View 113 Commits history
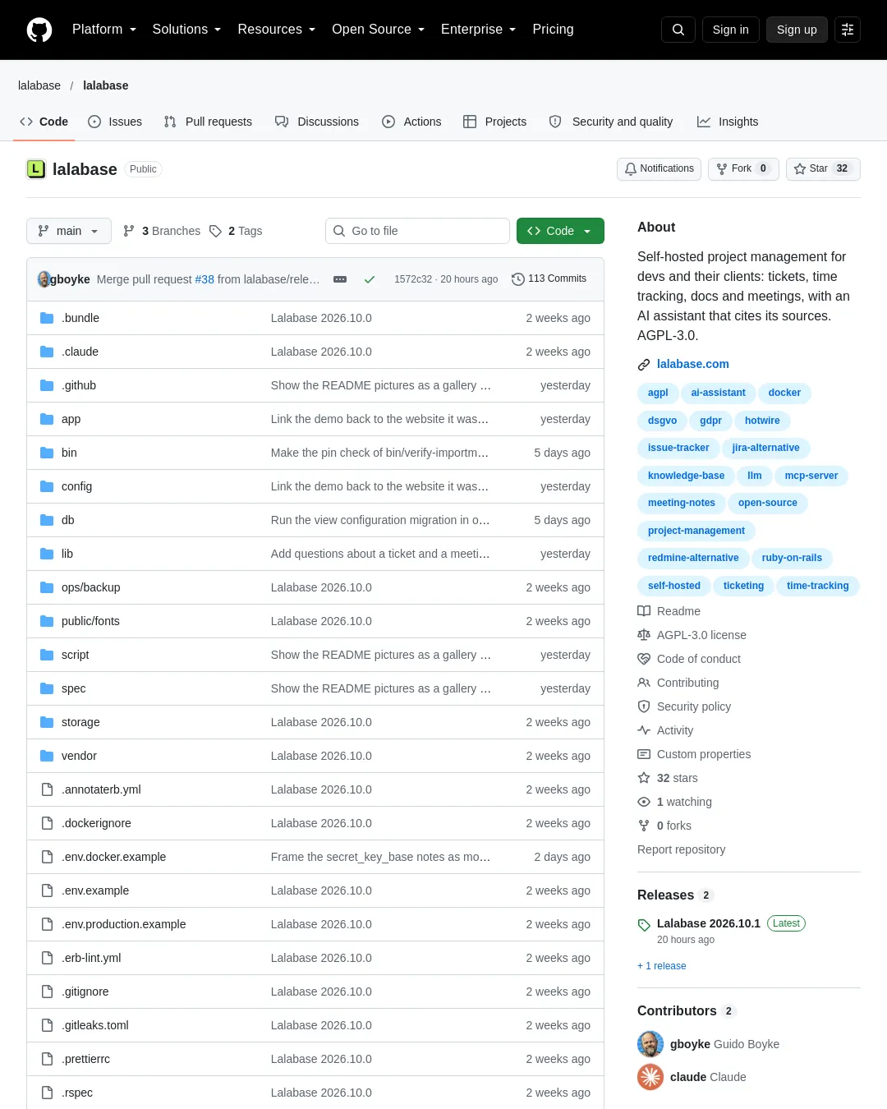This screenshot has height=1109, width=887. 549,279
